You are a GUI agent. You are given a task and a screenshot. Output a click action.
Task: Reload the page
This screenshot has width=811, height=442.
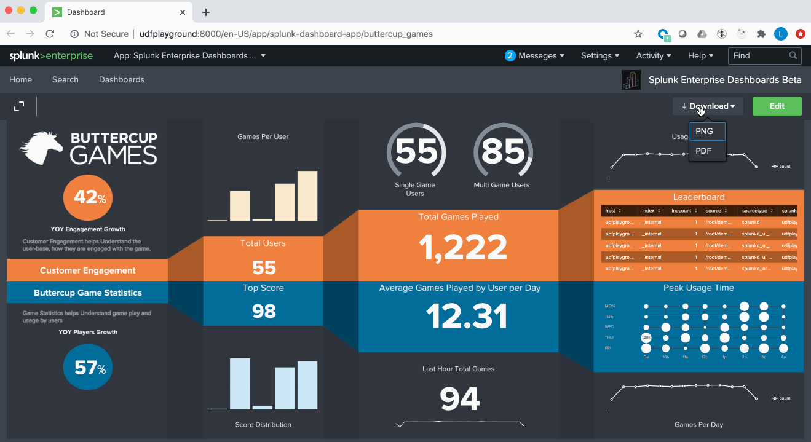pos(50,34)
